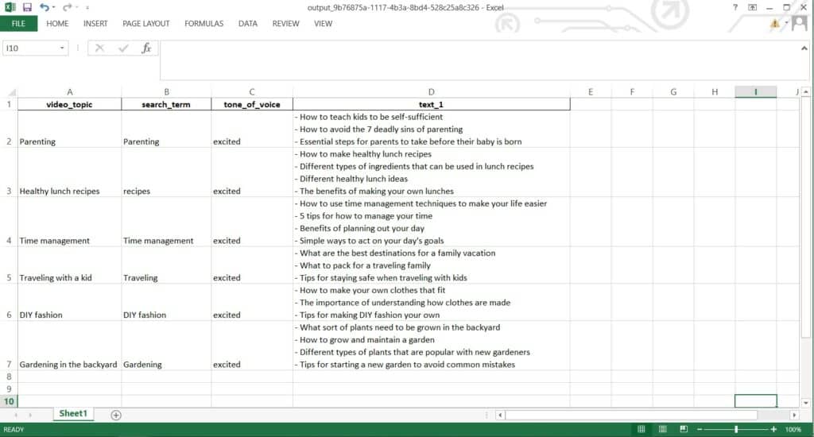Open Insert Function with the fx icon
Viewport: 814px width, 437px height.
(x=146, y=48)
